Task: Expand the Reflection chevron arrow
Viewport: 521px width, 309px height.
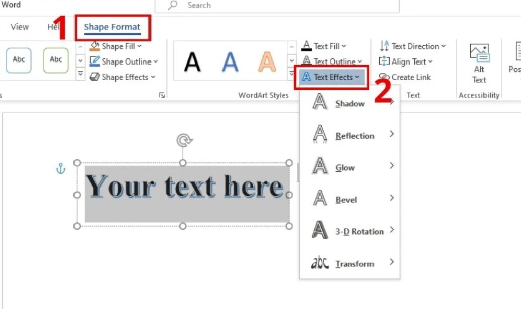Action: tap(392, 134)
